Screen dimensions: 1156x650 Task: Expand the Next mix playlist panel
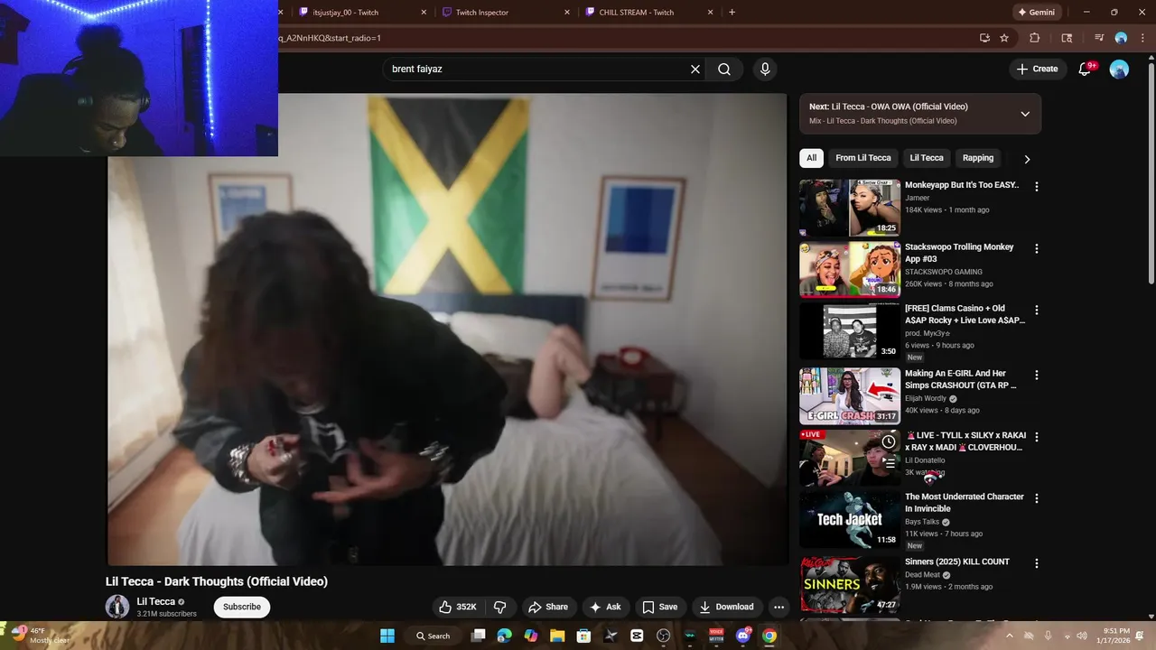tap(1025, 114)
